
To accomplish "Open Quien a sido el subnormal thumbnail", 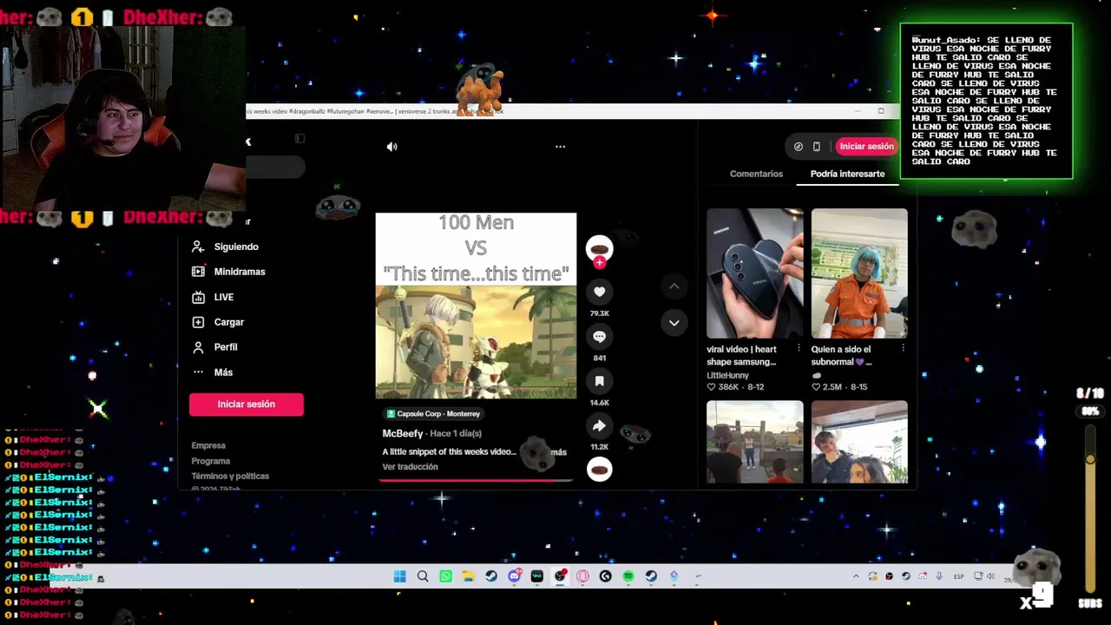I will click(x=859, y=273).
